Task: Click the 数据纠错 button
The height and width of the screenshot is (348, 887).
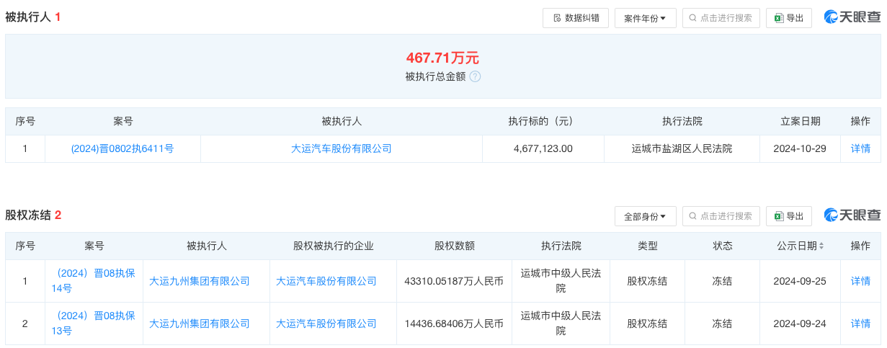Action: 576,18
